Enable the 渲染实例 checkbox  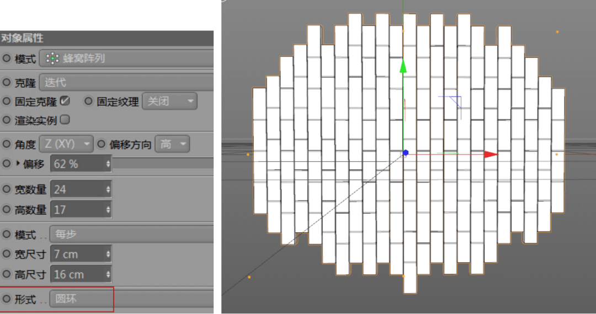(65, 120)
